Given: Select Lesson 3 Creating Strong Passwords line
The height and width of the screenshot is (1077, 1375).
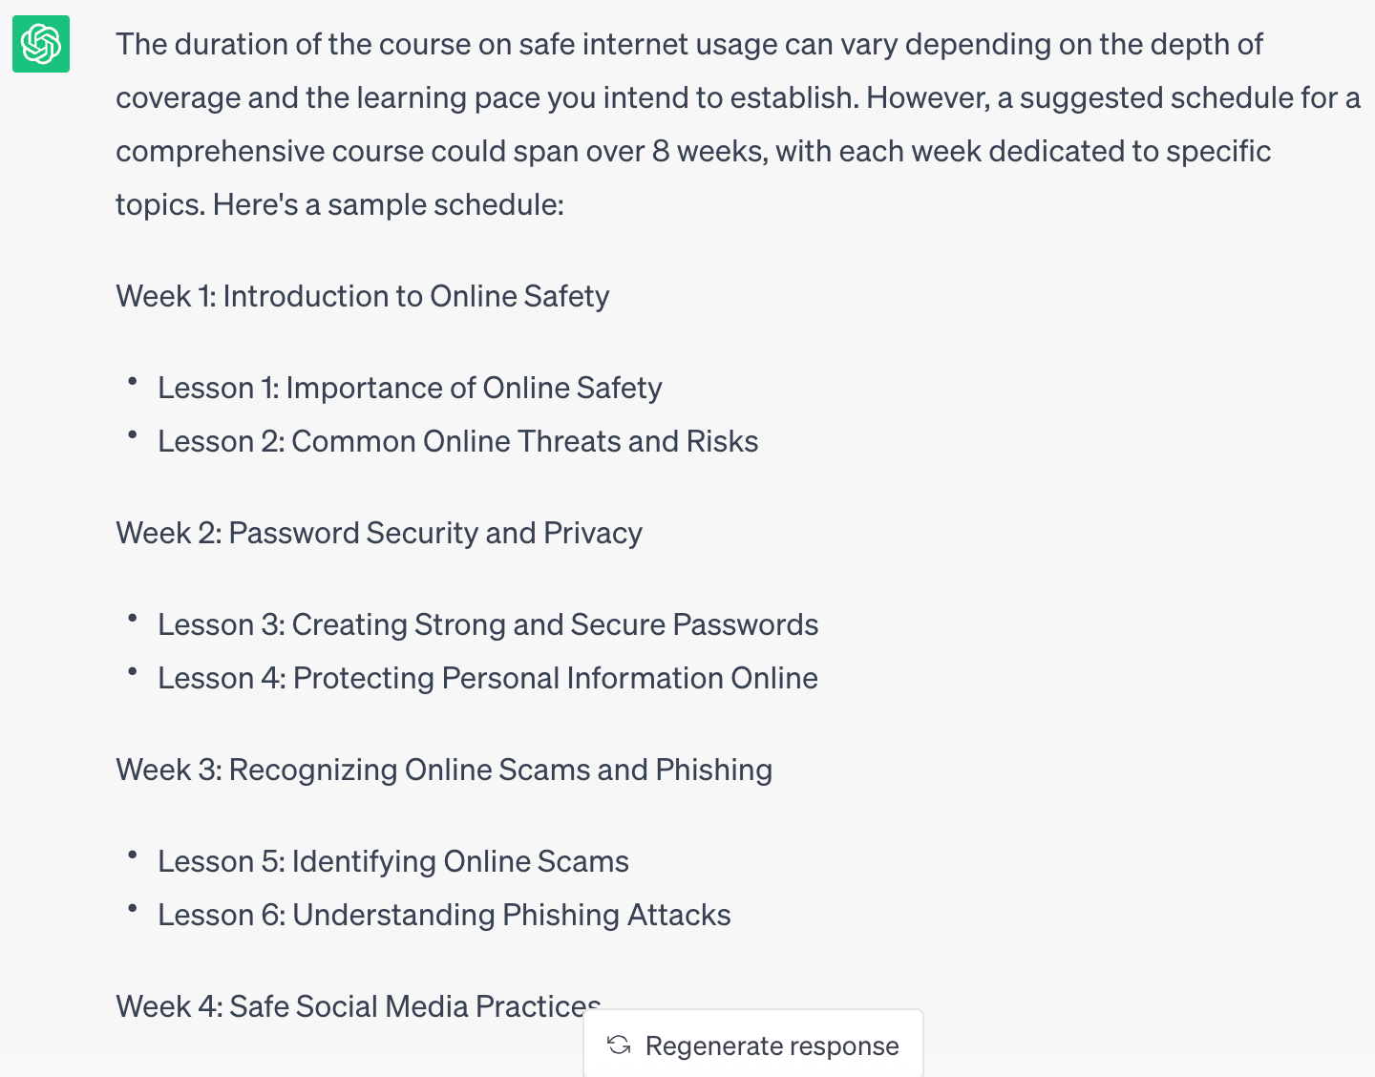Looking at the screenshot, I should (487, 624).
